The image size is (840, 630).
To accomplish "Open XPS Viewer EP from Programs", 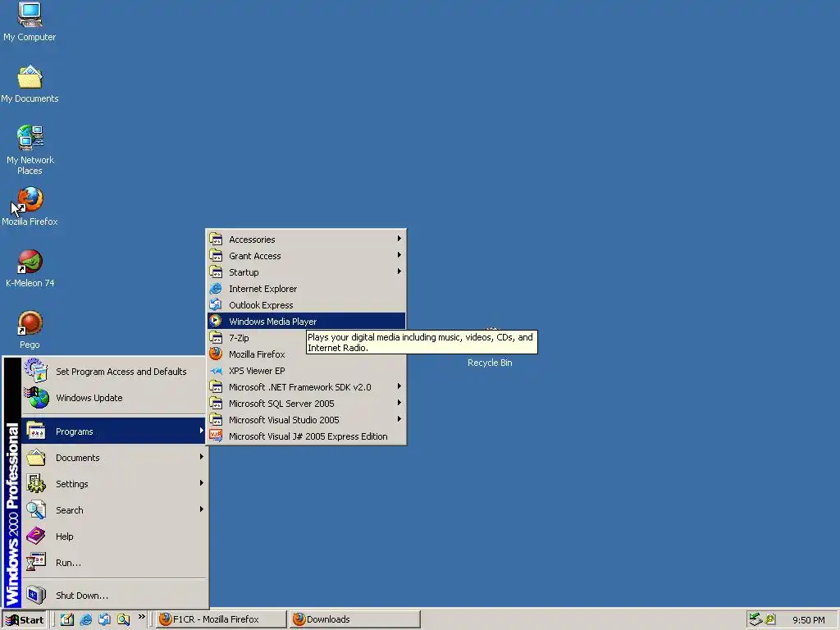I will [x=306, y=371].
